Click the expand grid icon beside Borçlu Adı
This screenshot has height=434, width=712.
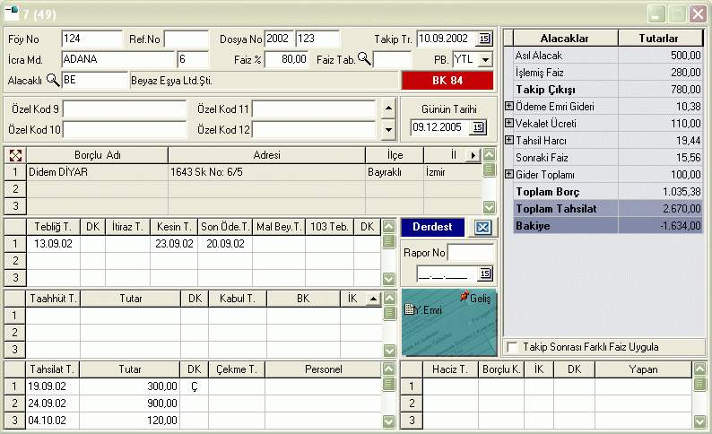(15, 156)
